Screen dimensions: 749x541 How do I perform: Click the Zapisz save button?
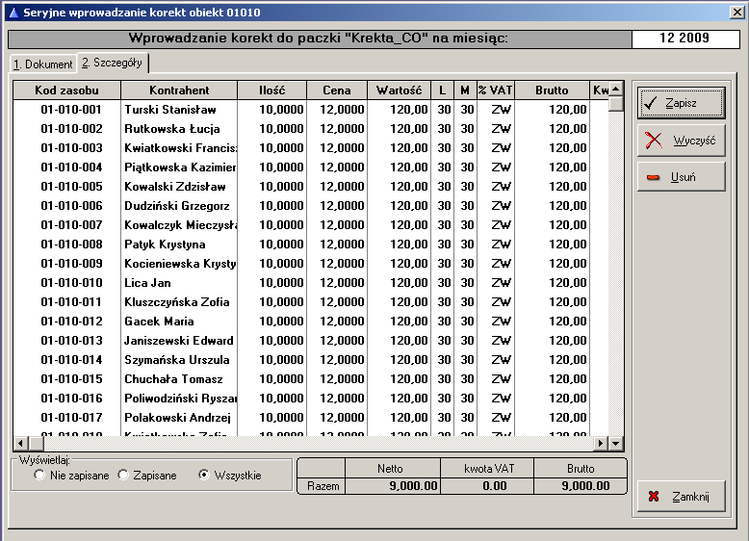(682, 103)
